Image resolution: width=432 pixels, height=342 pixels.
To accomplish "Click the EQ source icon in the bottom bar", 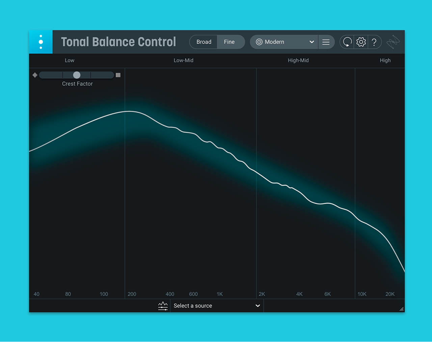I will pos(163,306).
